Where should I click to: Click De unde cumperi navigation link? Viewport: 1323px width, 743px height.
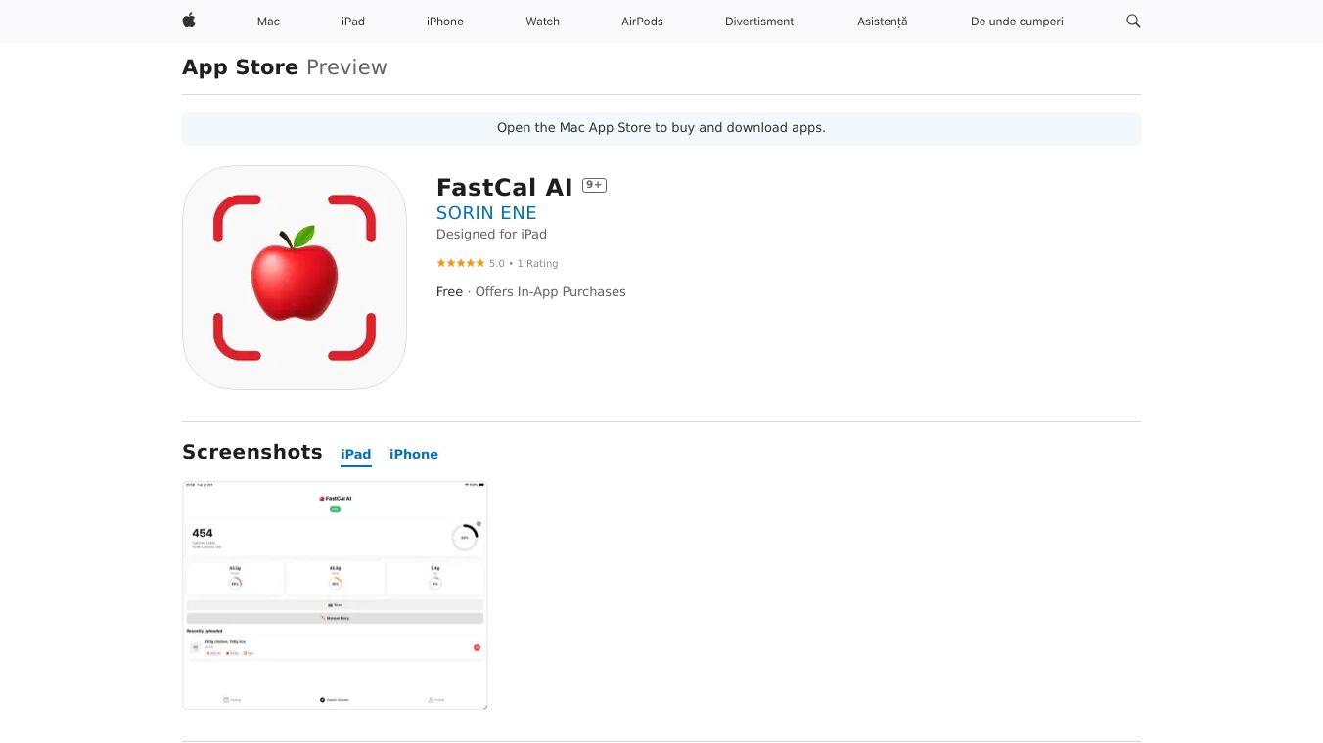point(1017,22)
